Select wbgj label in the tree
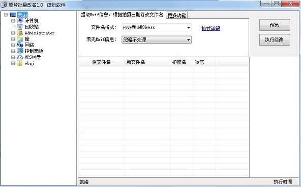 [29, 63]
